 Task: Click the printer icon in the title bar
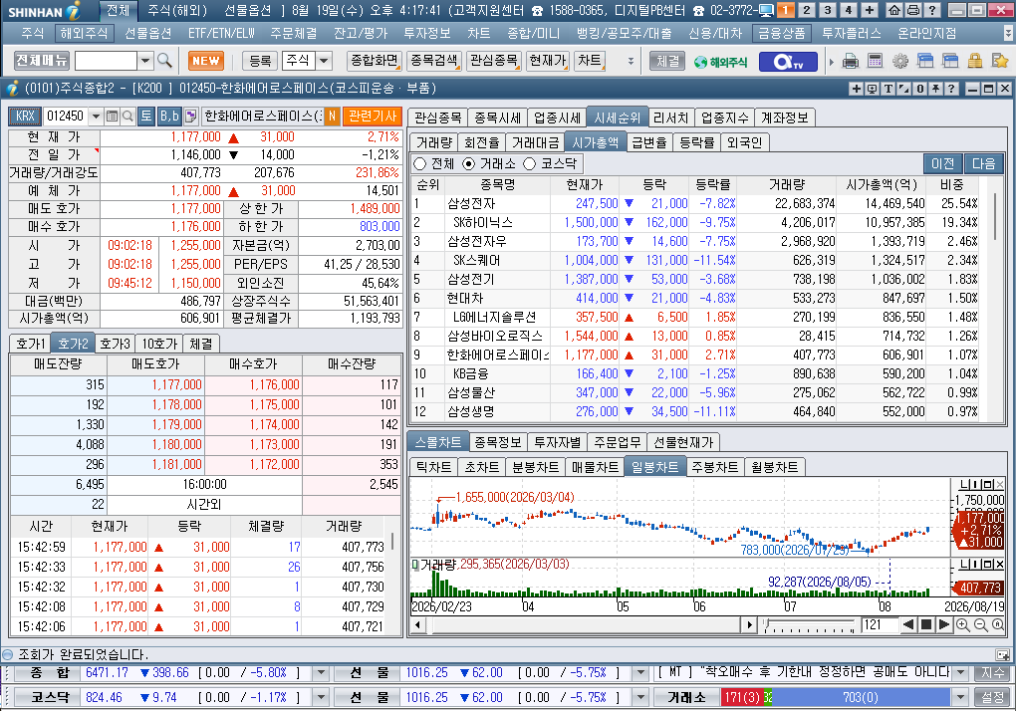click(x=913, y=10)
